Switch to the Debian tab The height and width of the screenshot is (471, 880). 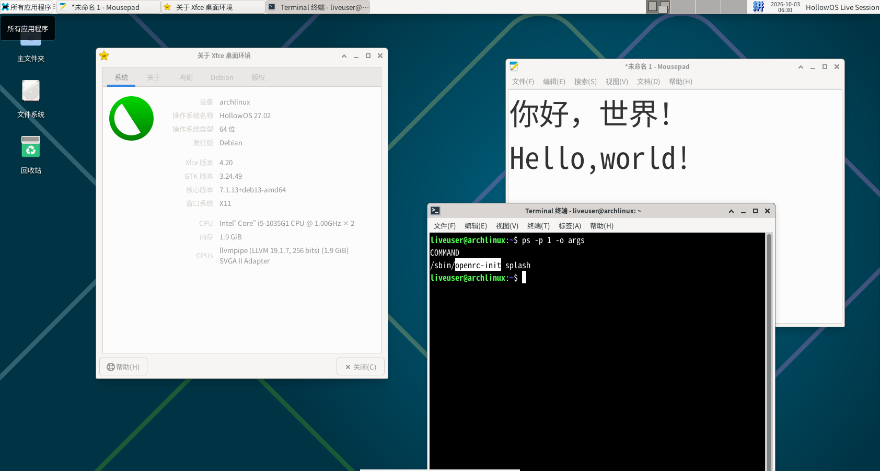click(222, 77)
